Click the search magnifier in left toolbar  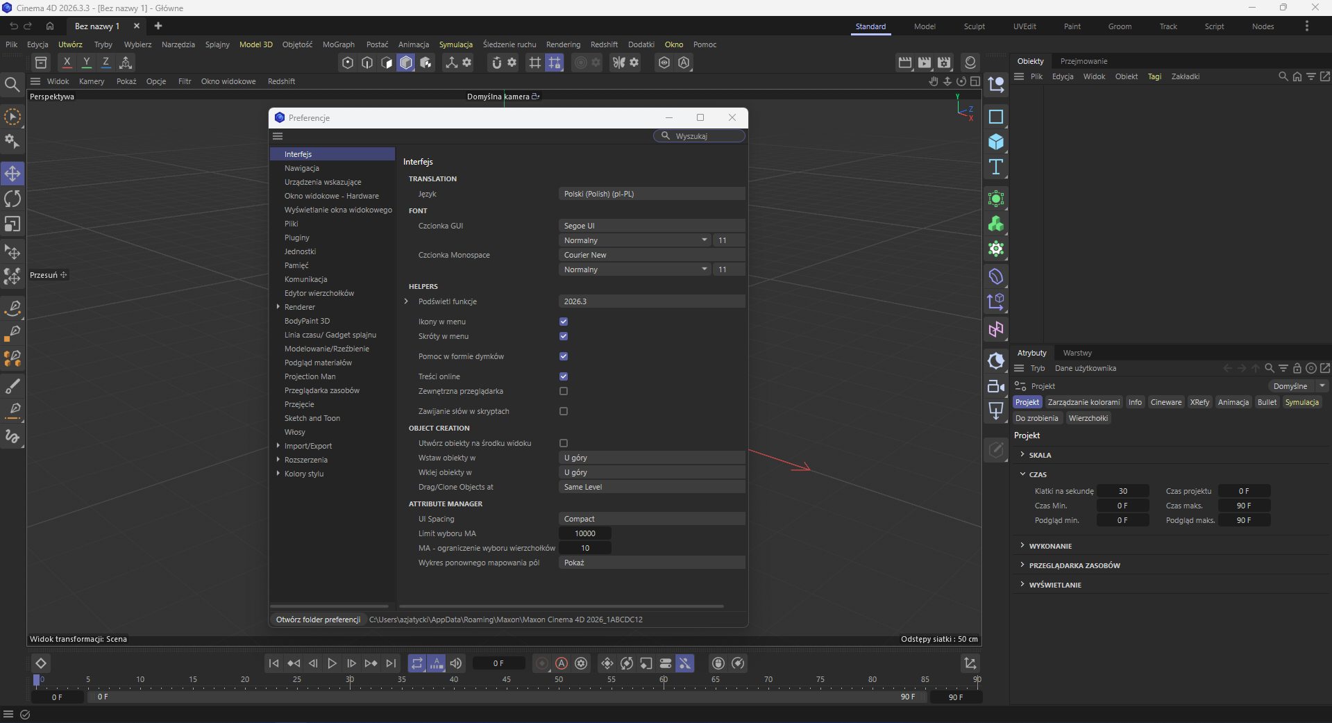12,85
